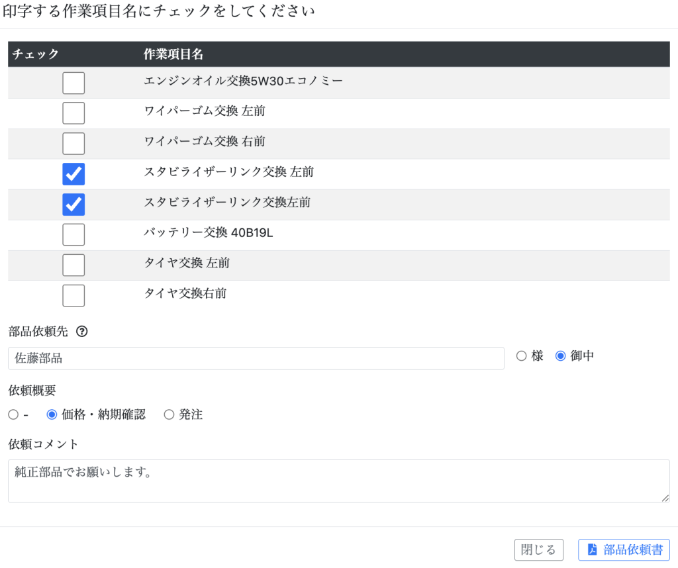
Task: Check the エンジンオイル交換5W30エコノミー checkbox
Action: [73, 83]
